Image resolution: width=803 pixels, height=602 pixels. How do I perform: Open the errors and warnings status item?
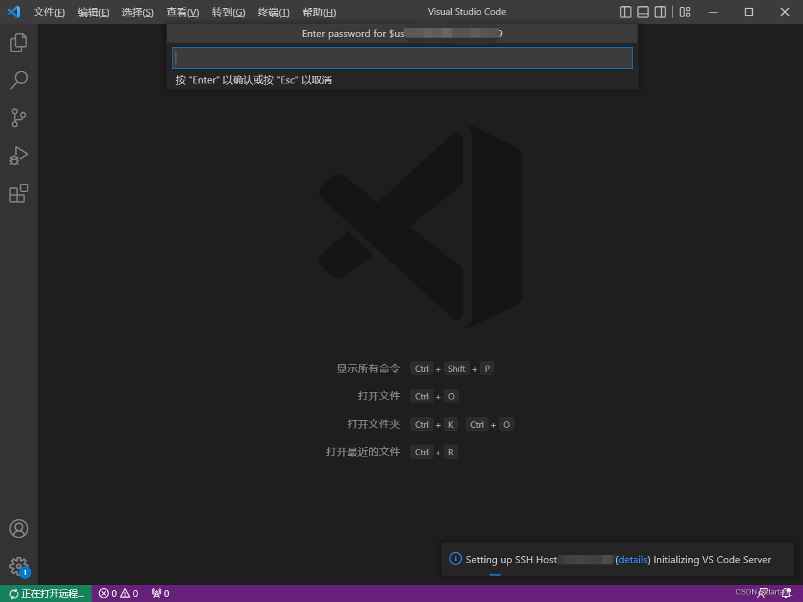pos(119,593)
